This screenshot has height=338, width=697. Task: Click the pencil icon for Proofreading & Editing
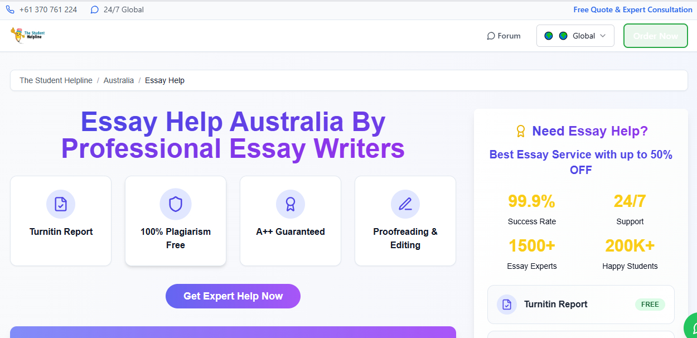(405, 204)
